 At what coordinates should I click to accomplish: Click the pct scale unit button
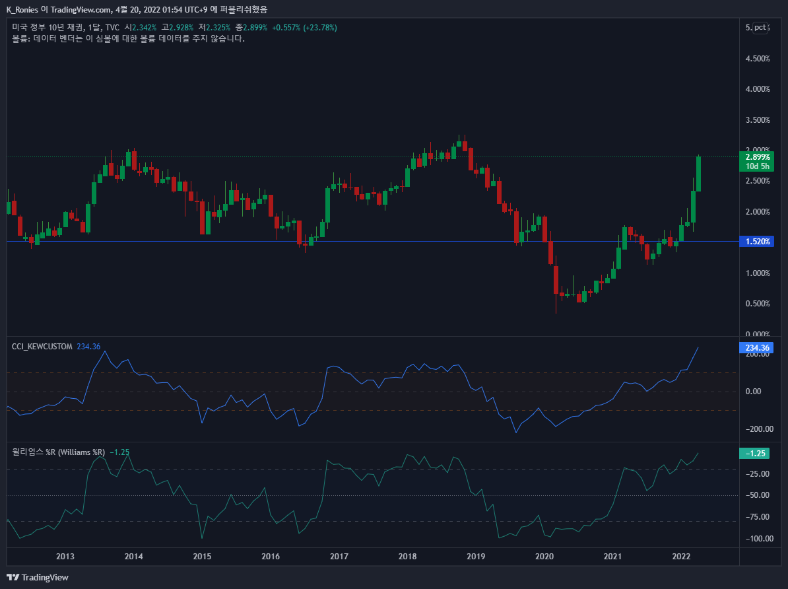coord(760,28)
